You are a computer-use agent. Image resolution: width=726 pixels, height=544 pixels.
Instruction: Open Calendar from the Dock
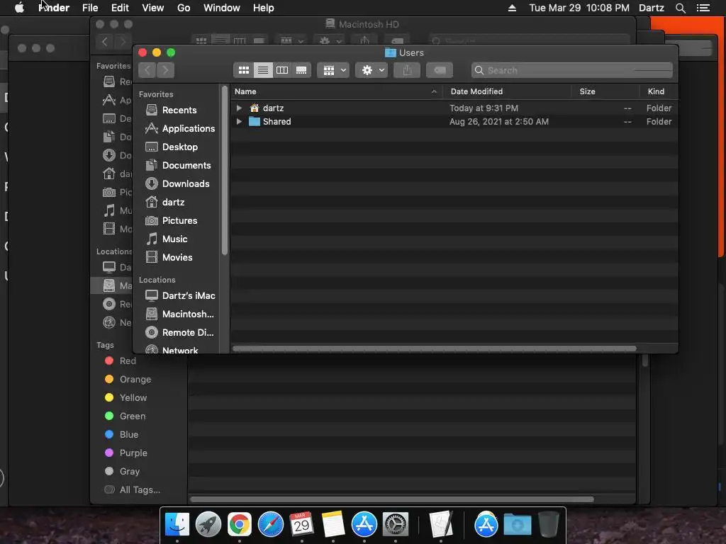pos(302,525)
